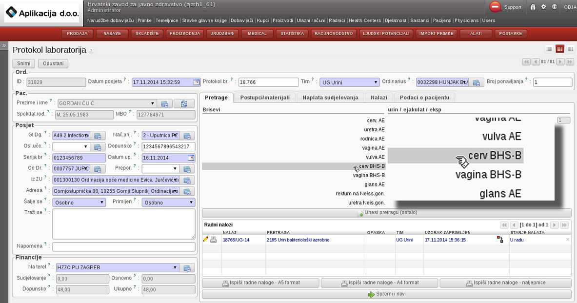Go to previous record arrow

tap(536, 62)
